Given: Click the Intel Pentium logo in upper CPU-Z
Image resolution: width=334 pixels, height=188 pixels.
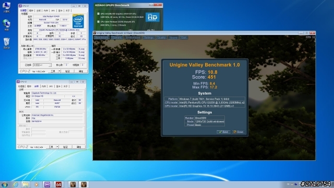Looking at the screenshot, I should (x=78, y=21).
